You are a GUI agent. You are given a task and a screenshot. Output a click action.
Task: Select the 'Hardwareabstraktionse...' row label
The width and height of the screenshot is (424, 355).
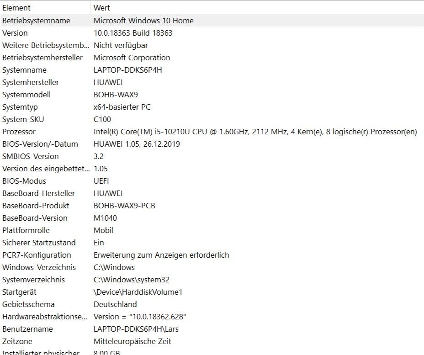tap(45, 317)
